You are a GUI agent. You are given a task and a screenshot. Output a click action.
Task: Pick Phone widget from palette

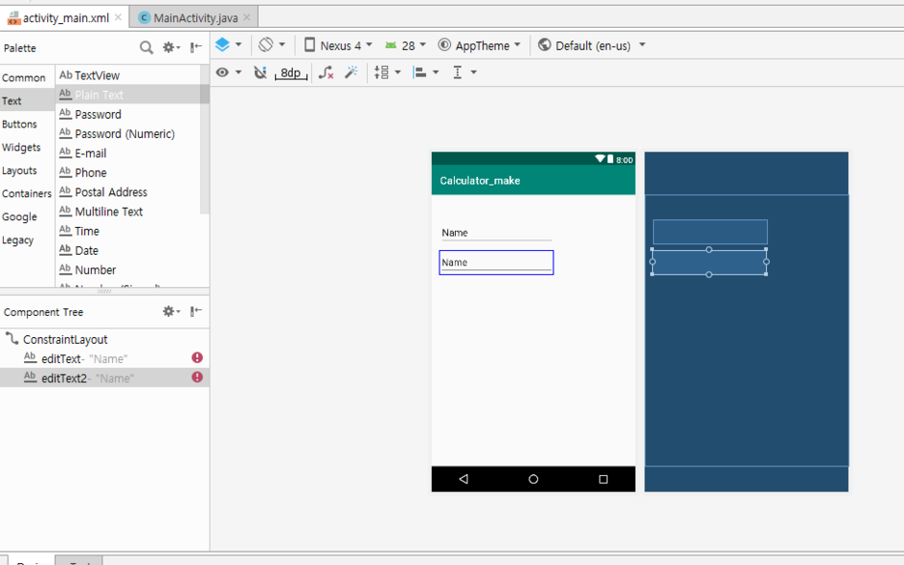tap(128, 172)
